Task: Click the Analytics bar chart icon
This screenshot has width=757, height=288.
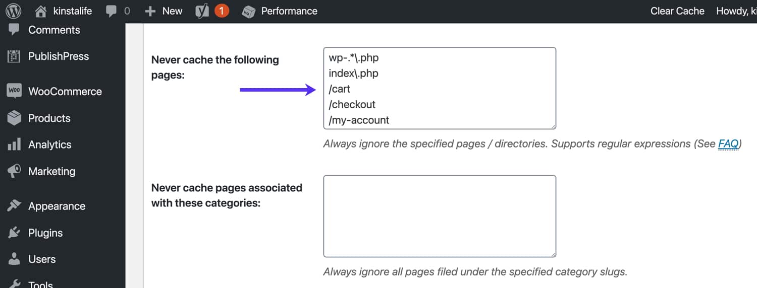Action: pyautogui.click(x=14, y=145)
